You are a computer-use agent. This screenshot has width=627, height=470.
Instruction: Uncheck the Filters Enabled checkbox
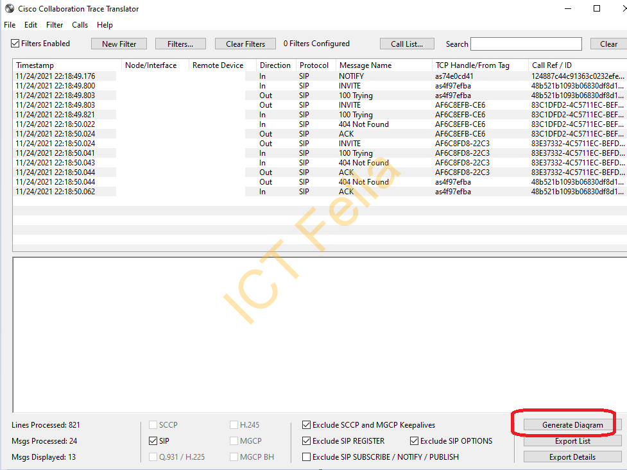click(x=14, y=43)
